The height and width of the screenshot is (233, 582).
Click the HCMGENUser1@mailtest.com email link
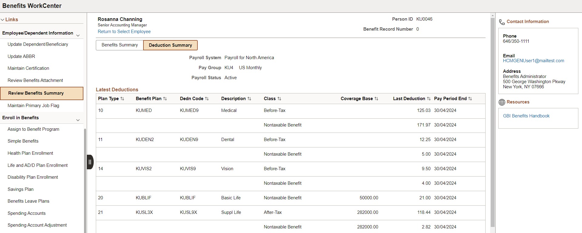(533, 61)
